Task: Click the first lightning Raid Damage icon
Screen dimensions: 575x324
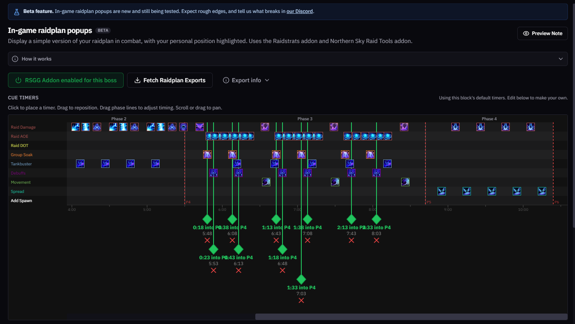Action: click(x=76, y=127)
